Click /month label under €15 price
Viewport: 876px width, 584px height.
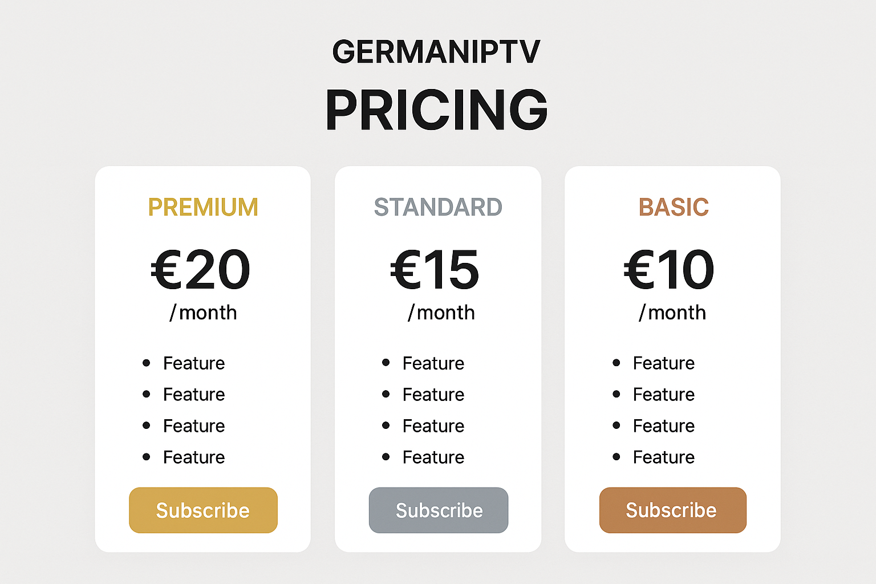click(441, 313)
